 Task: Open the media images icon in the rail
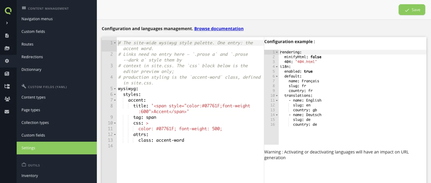(x=7, y=48)
